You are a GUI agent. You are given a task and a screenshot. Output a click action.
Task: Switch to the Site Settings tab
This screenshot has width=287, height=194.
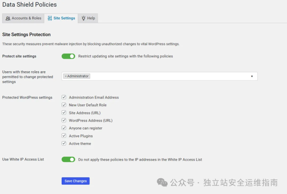61,18
